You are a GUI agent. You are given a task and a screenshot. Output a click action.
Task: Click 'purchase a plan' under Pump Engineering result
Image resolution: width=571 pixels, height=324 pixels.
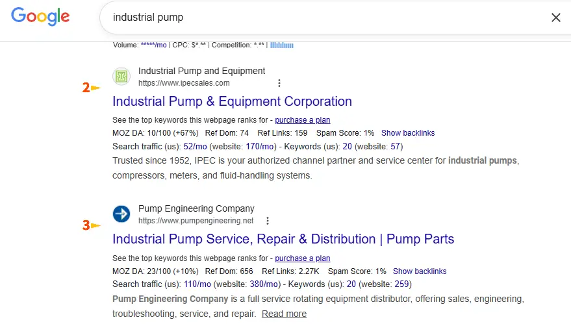(x=302, y=258)
